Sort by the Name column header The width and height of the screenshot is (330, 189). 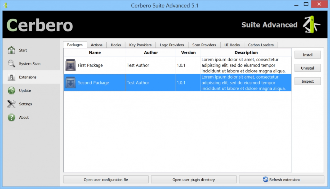click(x=95, y=53)
